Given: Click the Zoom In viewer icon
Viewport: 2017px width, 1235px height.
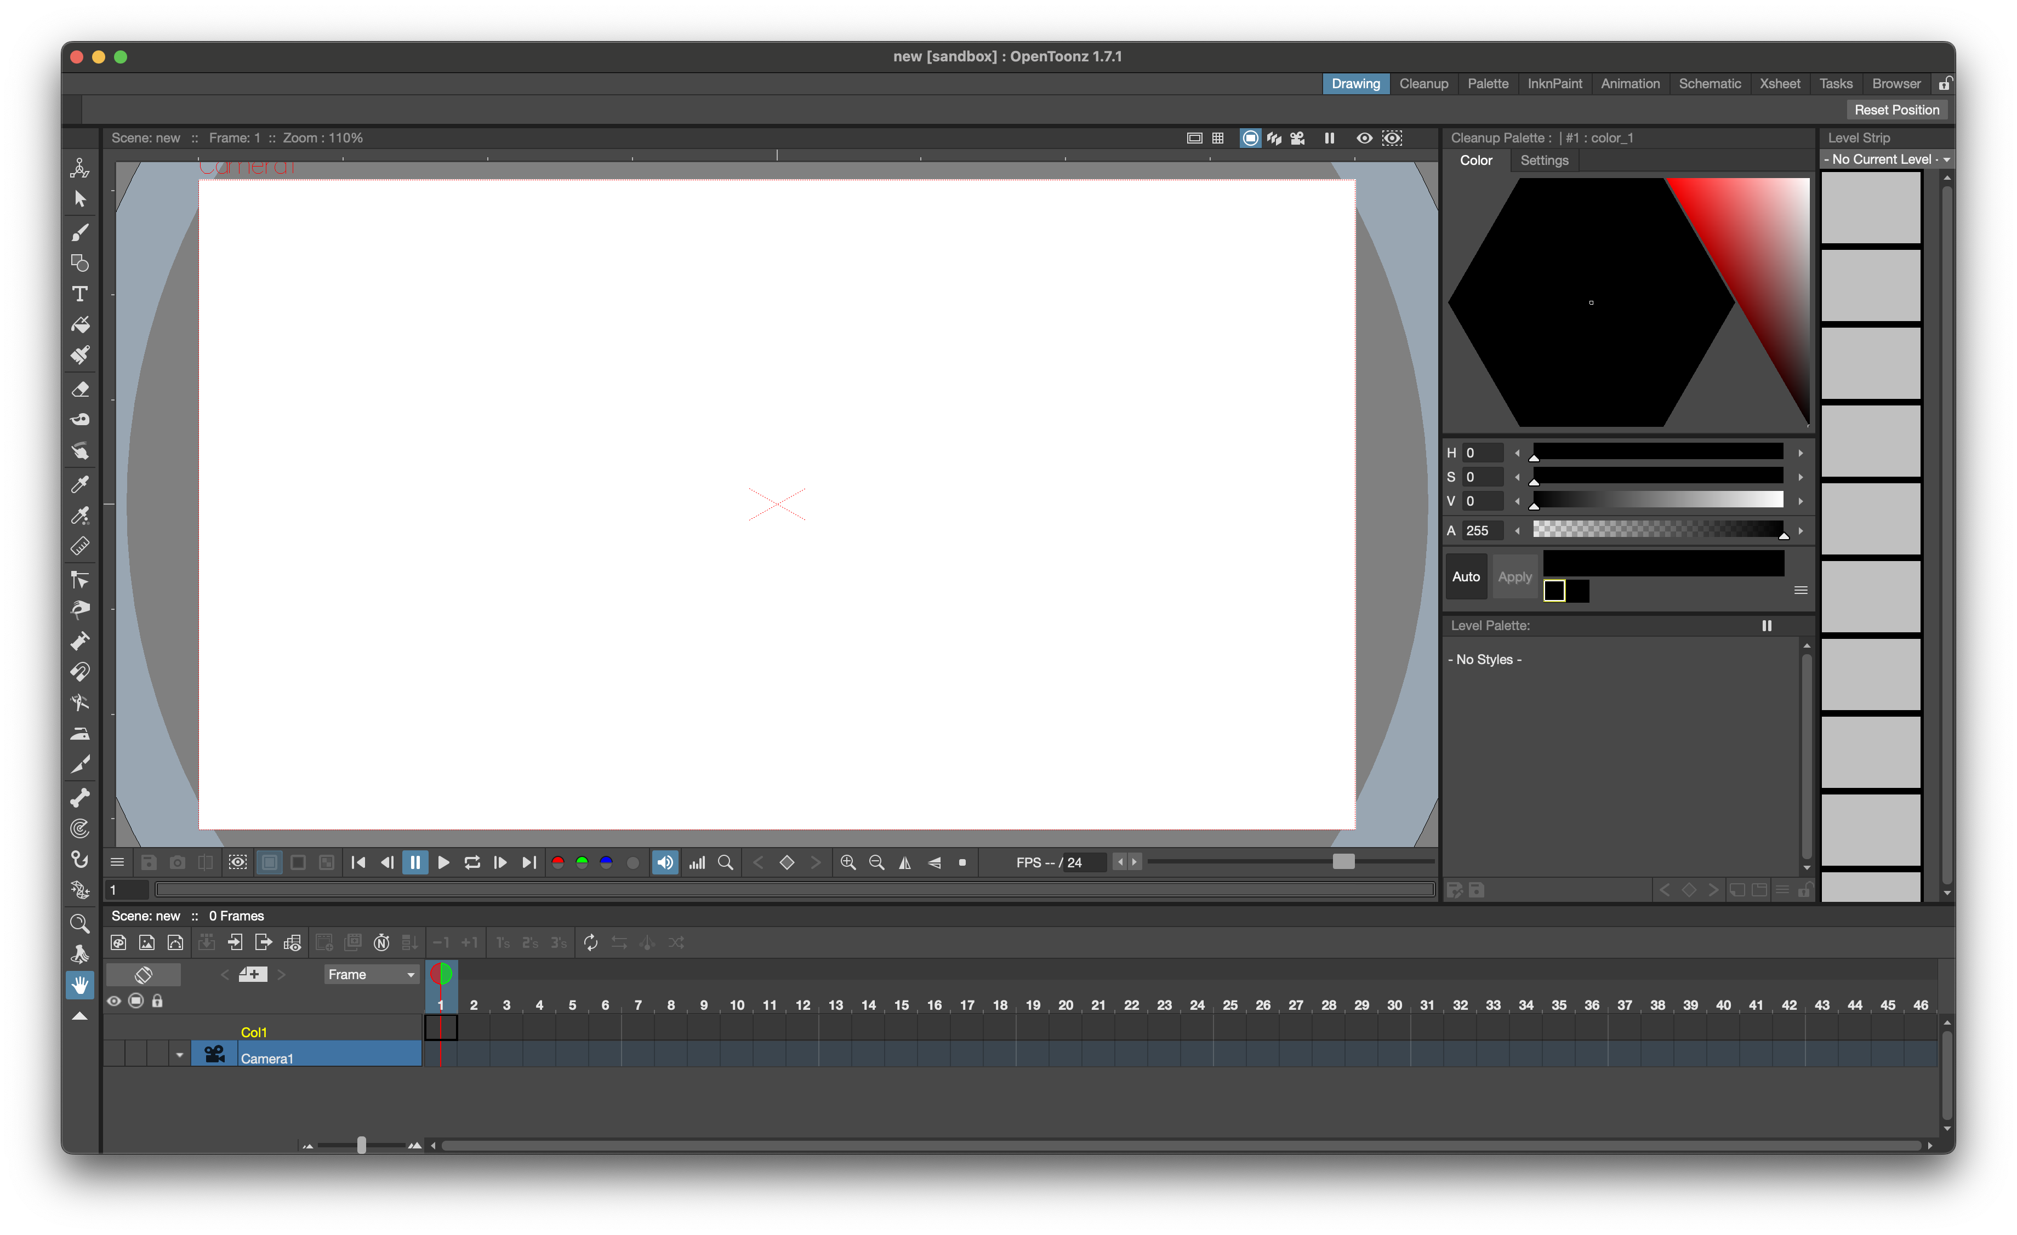Looking at the screenshot, I should tap(848, 862).
